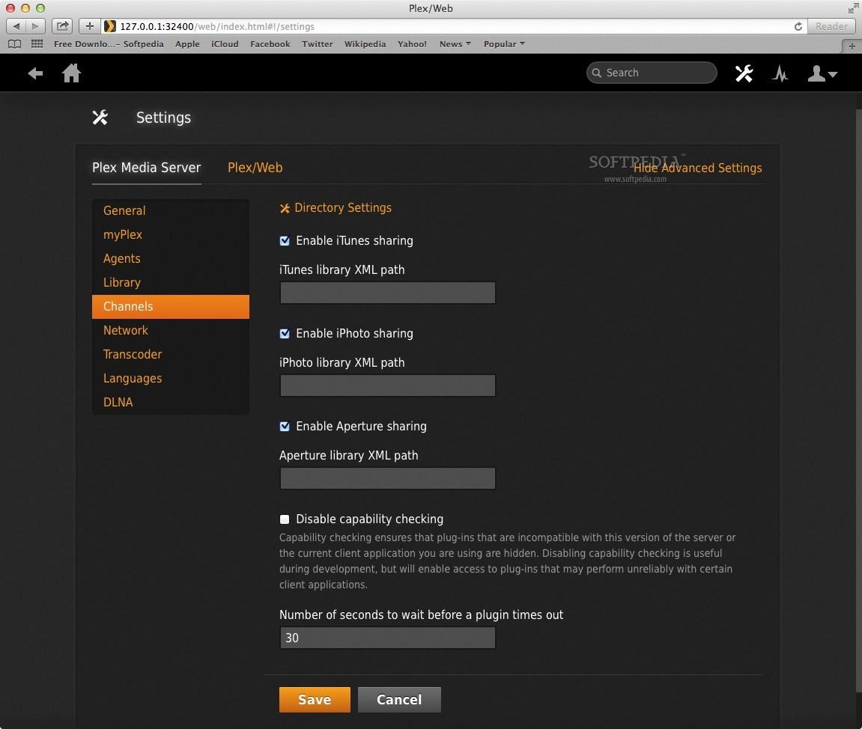862x729 pixels.
Task: Switch to the Plex Media Server tab
Action: click(146, 168)
